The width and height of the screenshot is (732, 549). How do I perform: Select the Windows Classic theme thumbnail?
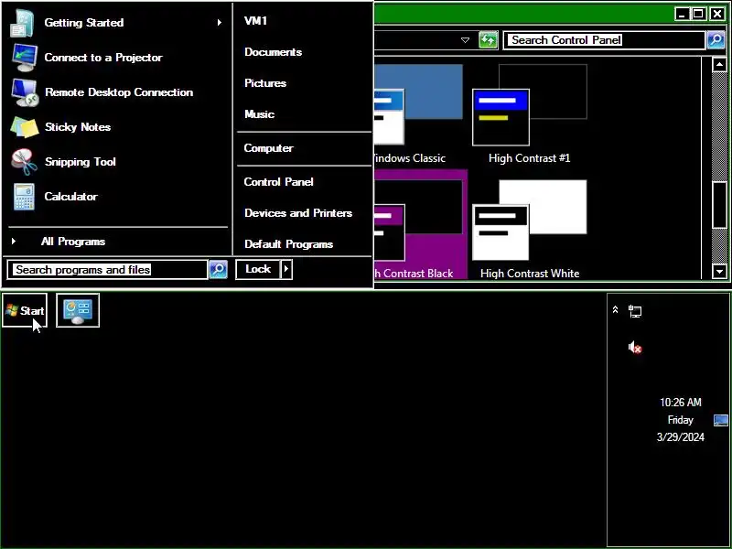[418, 105]
